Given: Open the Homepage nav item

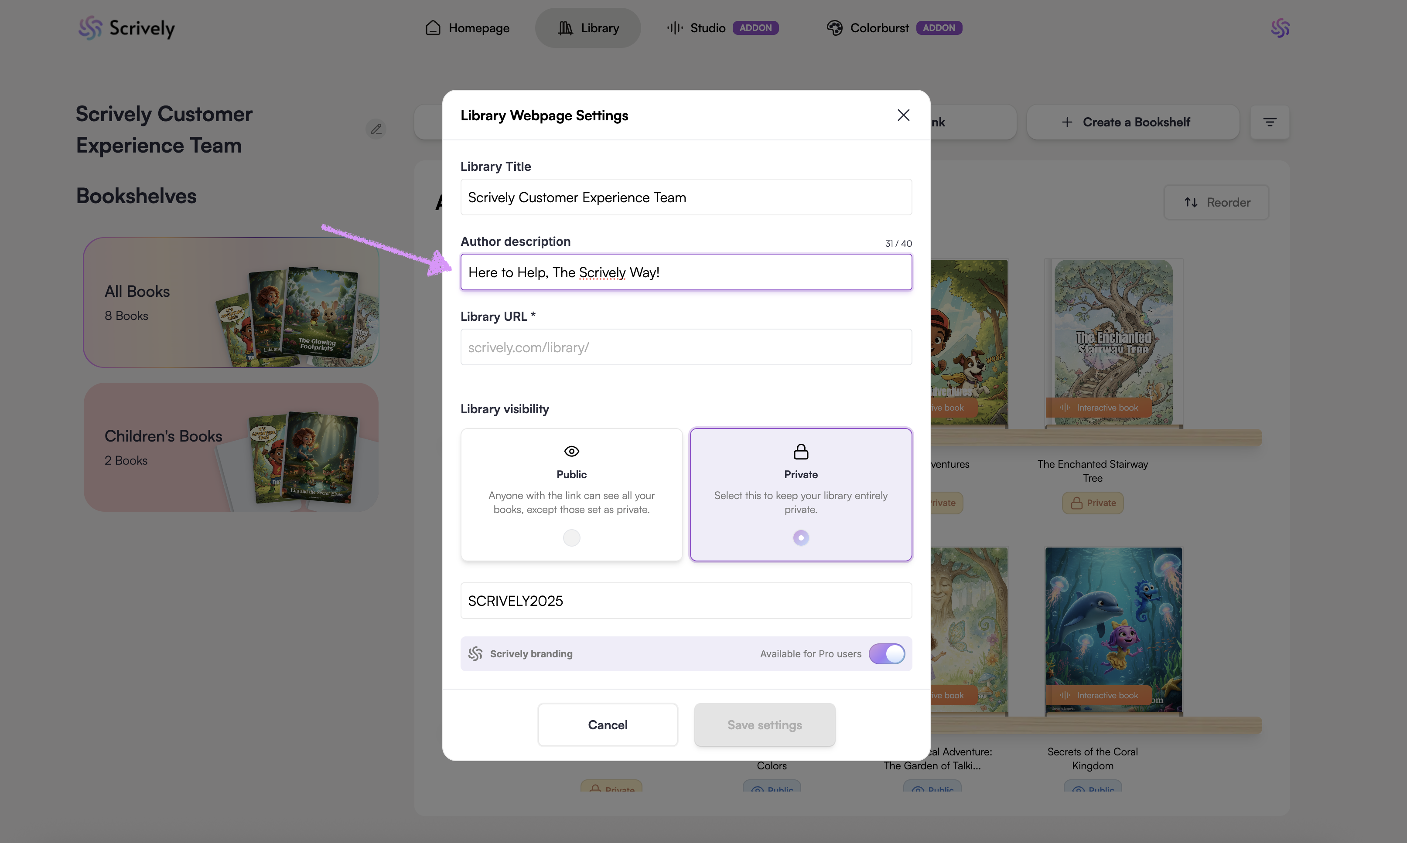Looking at the screenshot, I should point(467,28).
